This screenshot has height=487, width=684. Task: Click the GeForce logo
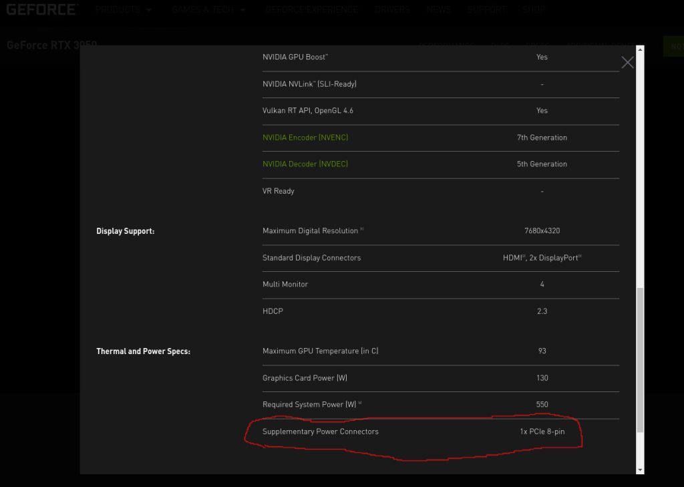pos(42,9)
